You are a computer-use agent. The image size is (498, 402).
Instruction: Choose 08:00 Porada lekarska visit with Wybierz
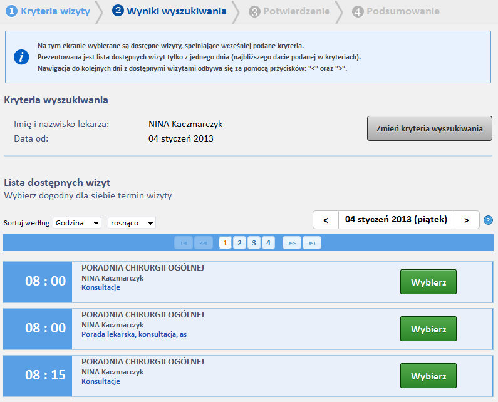(428, 329)
